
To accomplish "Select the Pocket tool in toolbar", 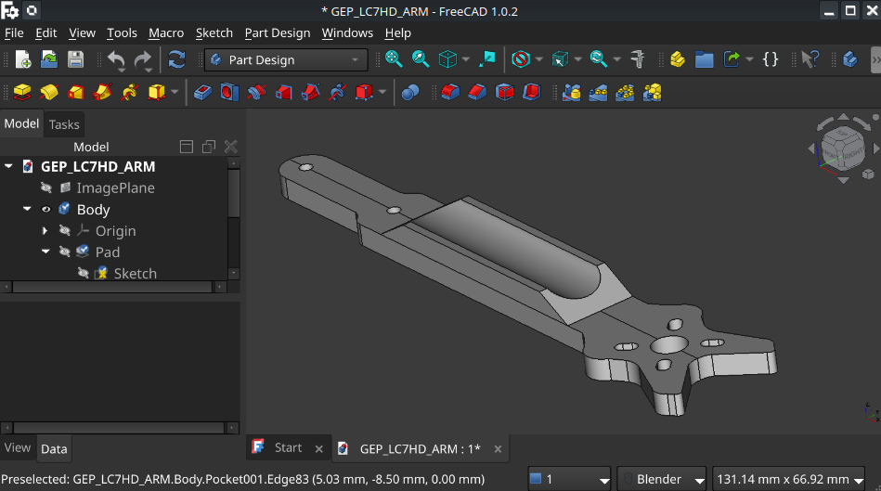I will point(203,92).
